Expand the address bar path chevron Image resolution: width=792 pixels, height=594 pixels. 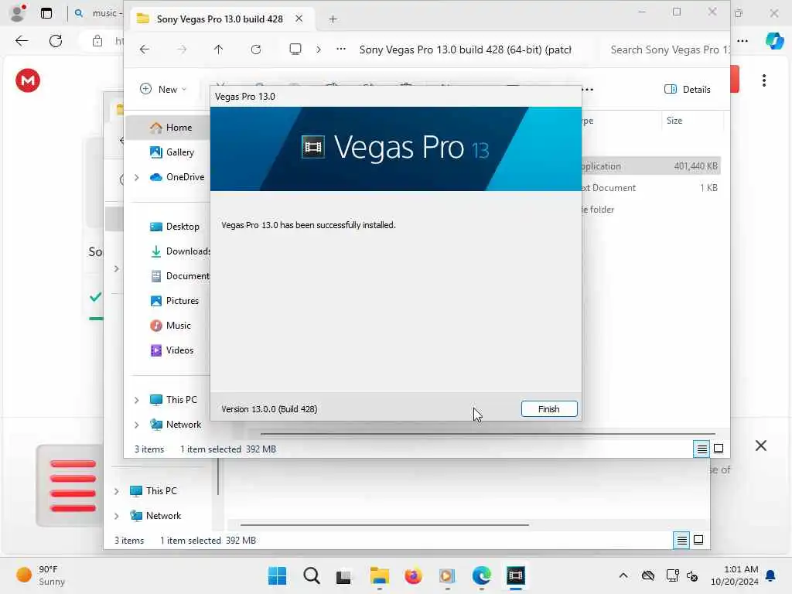click(318, 49)
